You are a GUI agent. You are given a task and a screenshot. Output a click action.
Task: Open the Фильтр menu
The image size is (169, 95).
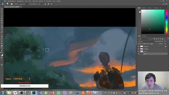41,1
